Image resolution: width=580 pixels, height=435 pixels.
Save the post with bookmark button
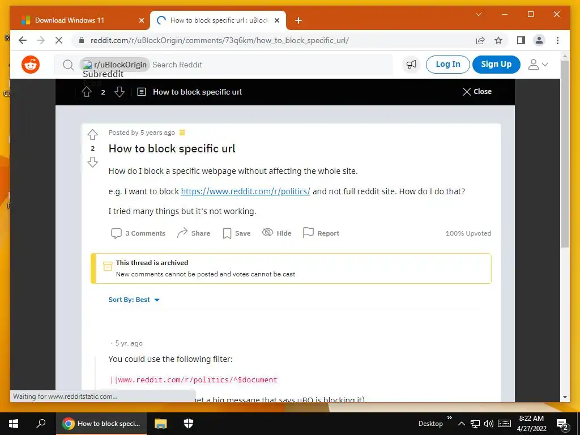point(237,233)
